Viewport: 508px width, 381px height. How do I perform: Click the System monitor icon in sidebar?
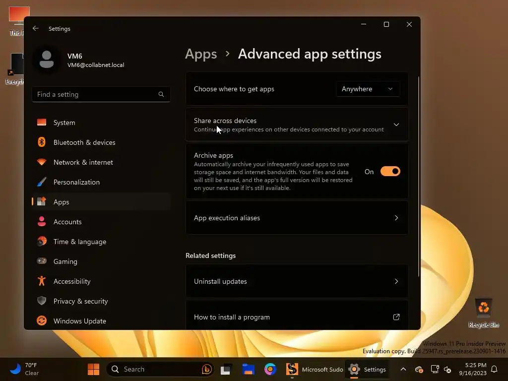42,123
